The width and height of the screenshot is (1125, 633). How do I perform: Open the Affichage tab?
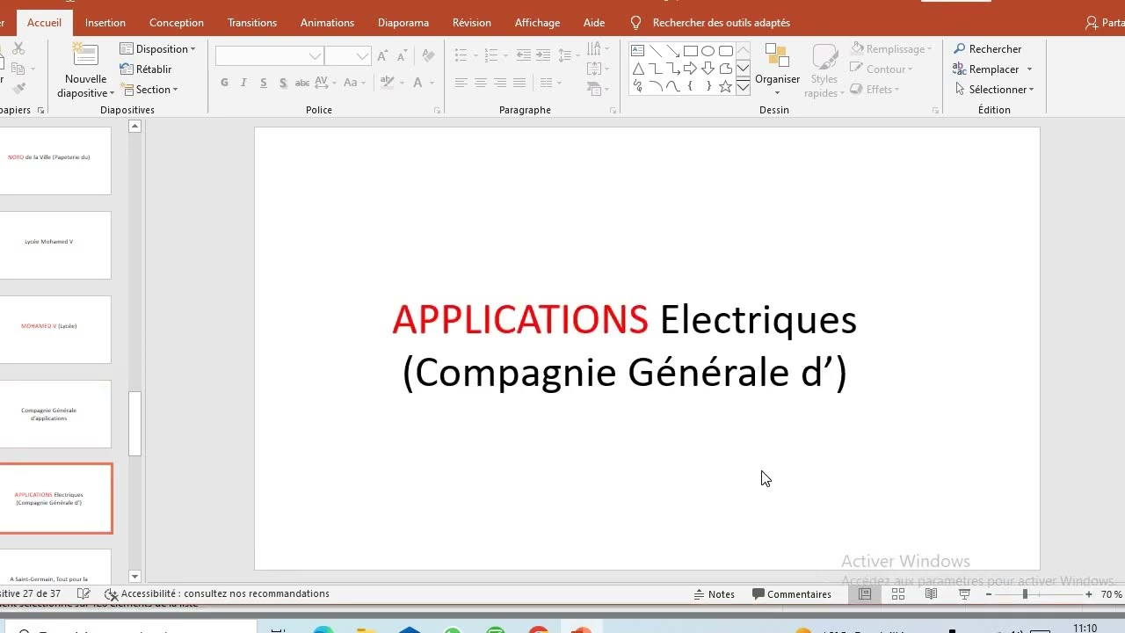537,23
